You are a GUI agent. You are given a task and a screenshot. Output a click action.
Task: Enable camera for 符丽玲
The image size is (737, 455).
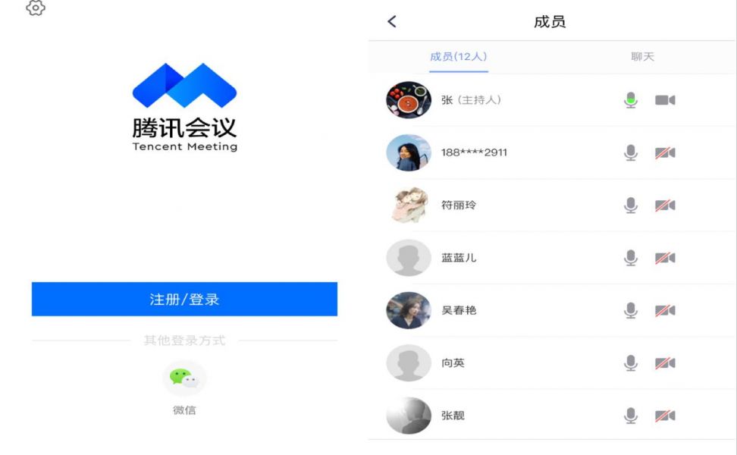665,206
